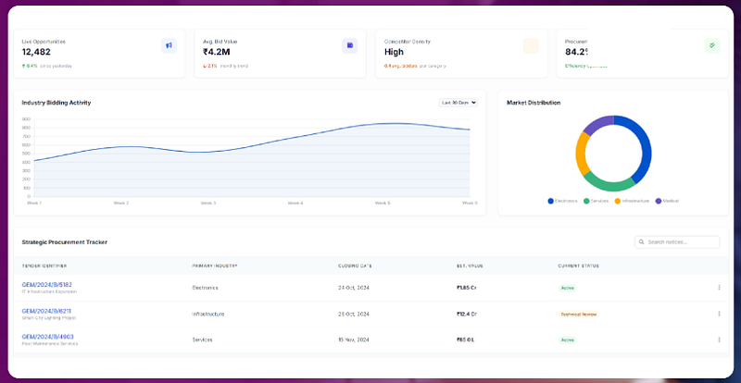The width and height of the screenshot is (741, 383).
Task: Open three-dot menu for Smart City Lighting row
Action: pyautogui.click(x=719, y=314)
